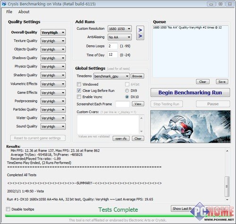Click the Results scroll up arrow
Image resolution: width=236 pixels, height=224 pixels.
click(227, 151)
